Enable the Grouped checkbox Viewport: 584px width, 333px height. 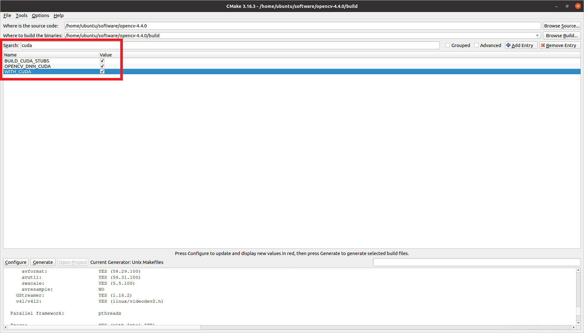point(447,45)
